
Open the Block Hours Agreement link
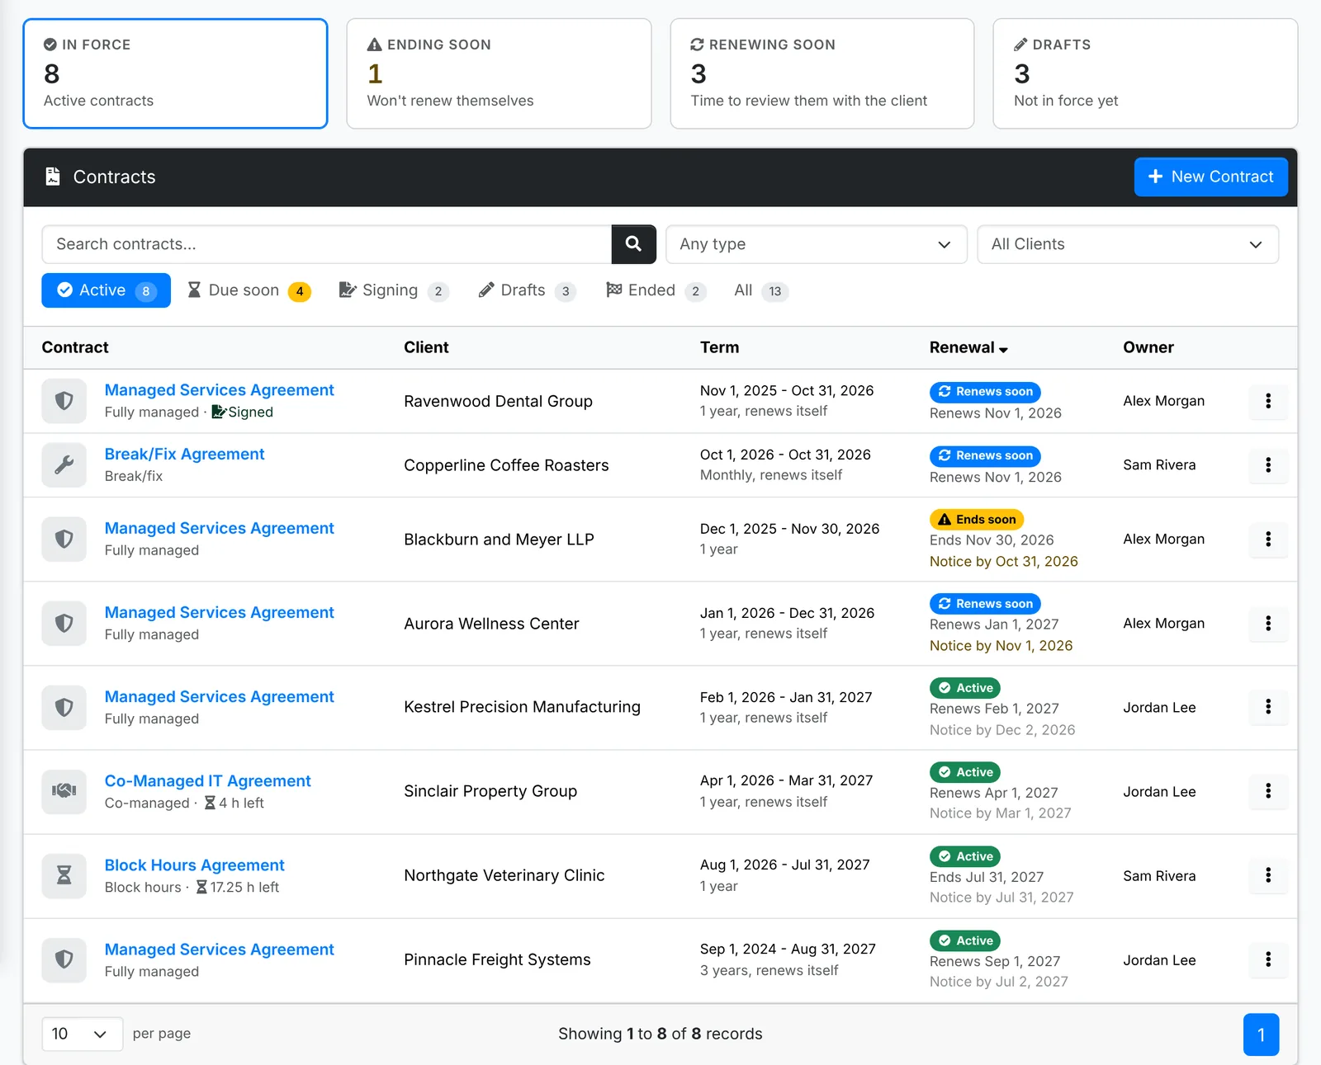pyautogui.click(x=194, y=865)
